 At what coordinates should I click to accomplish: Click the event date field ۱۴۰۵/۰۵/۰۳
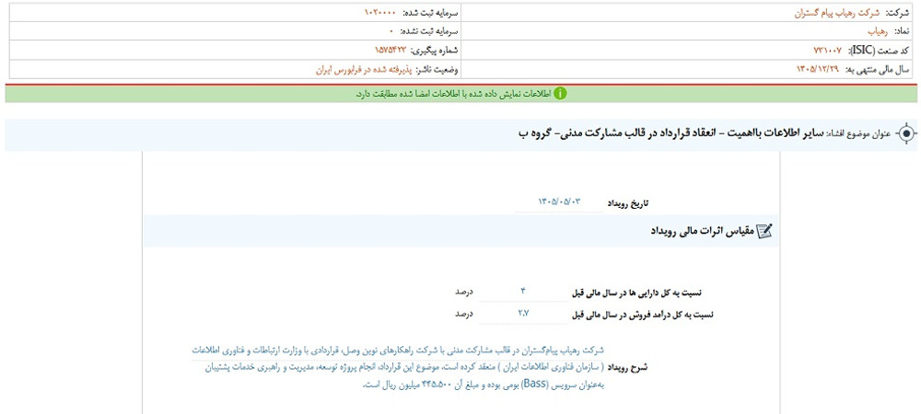tap(559, 201)
